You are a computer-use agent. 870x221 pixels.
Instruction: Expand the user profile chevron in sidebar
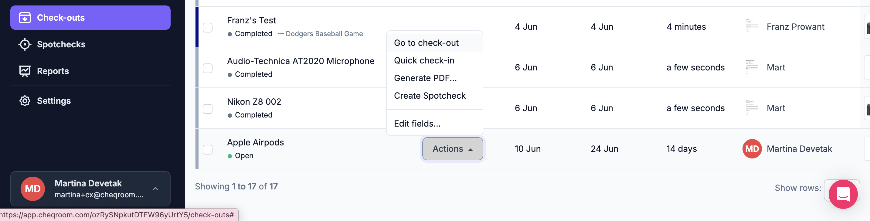[155, 189]
